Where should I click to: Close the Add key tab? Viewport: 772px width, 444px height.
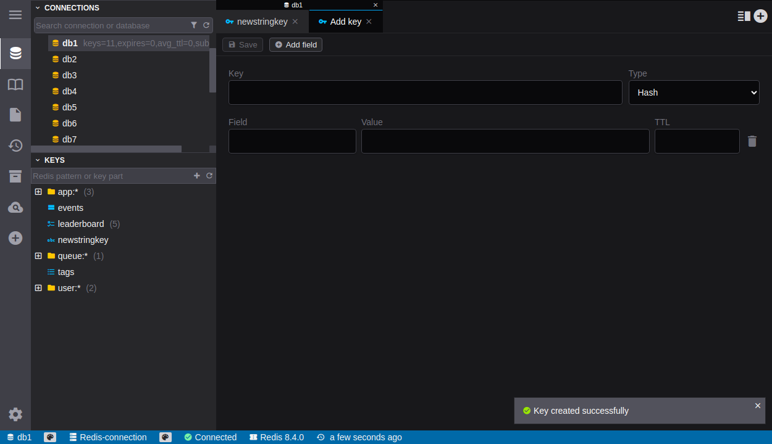click(369, 22)
